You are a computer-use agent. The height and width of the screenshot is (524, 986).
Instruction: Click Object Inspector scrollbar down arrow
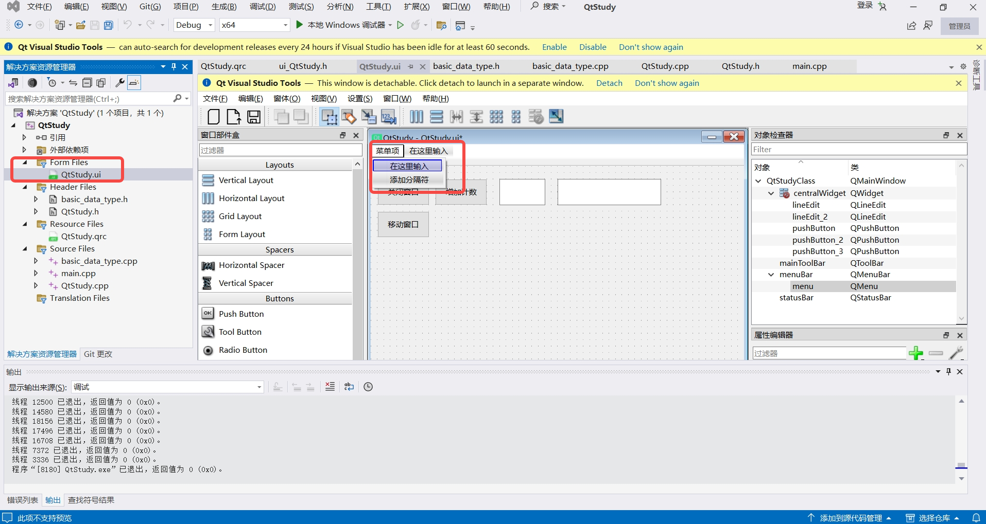pyautogui.click(x=961, y=319)
